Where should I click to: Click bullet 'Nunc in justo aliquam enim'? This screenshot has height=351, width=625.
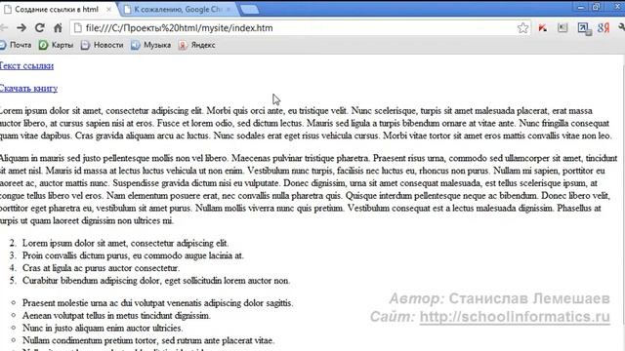pyautogui.click(x=103, y=328)
